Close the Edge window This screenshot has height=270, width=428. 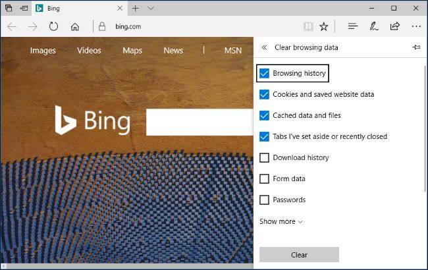[x=415, y=8]
